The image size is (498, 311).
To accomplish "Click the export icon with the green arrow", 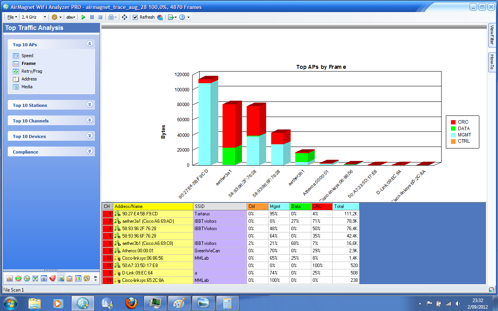I will 170,17.
